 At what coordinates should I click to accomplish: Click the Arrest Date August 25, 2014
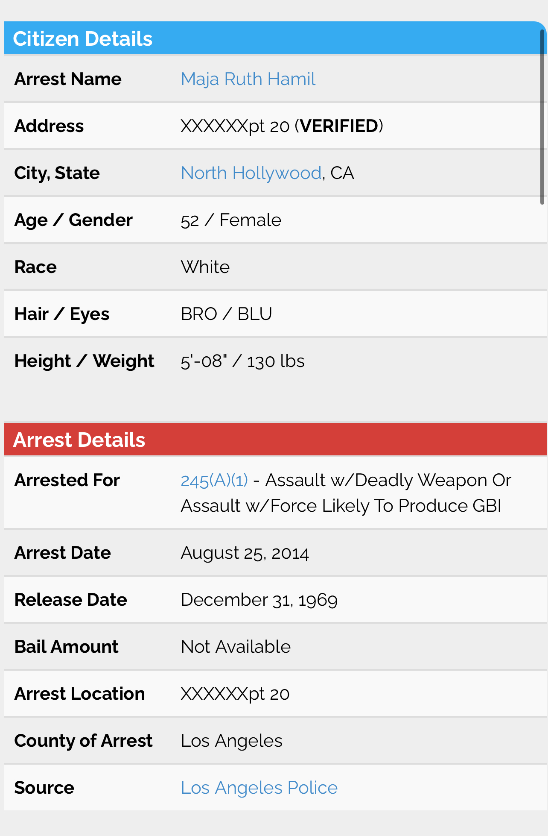pyautogui.click(x=245, y=553)
